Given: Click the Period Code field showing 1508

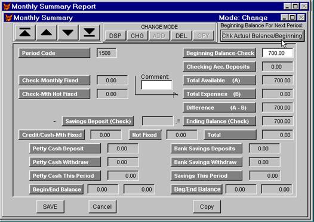Looking at the screenshot, I should (x=106, y=53).
